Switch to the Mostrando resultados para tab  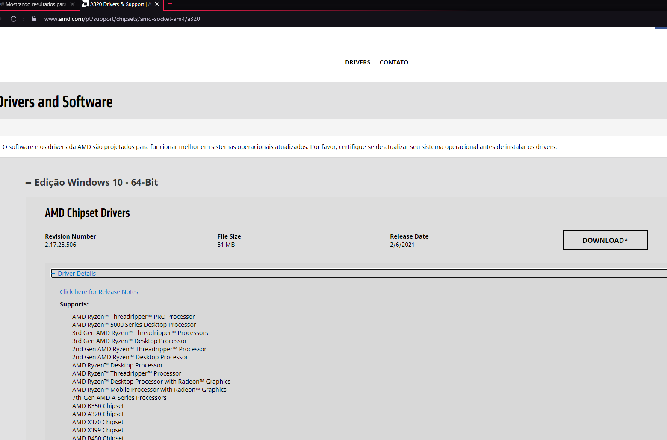click(35, 4)
